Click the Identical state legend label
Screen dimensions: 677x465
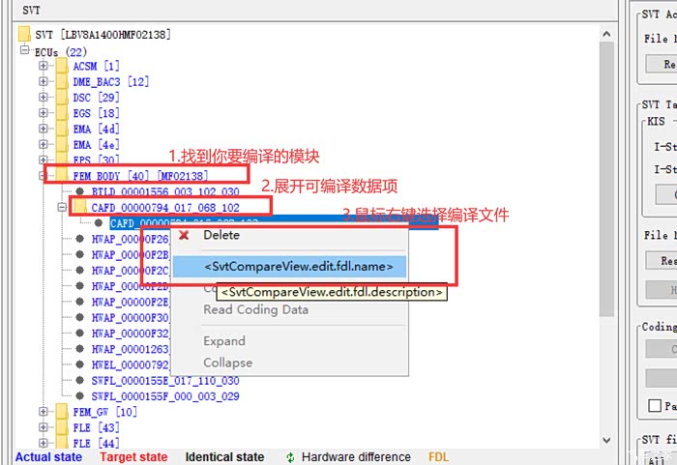coord(224,457)
